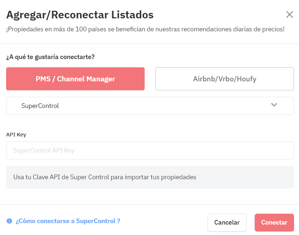Focus the SuperControl API Key field
Screen dimensions: 299x235
click(x=150, y=150)
